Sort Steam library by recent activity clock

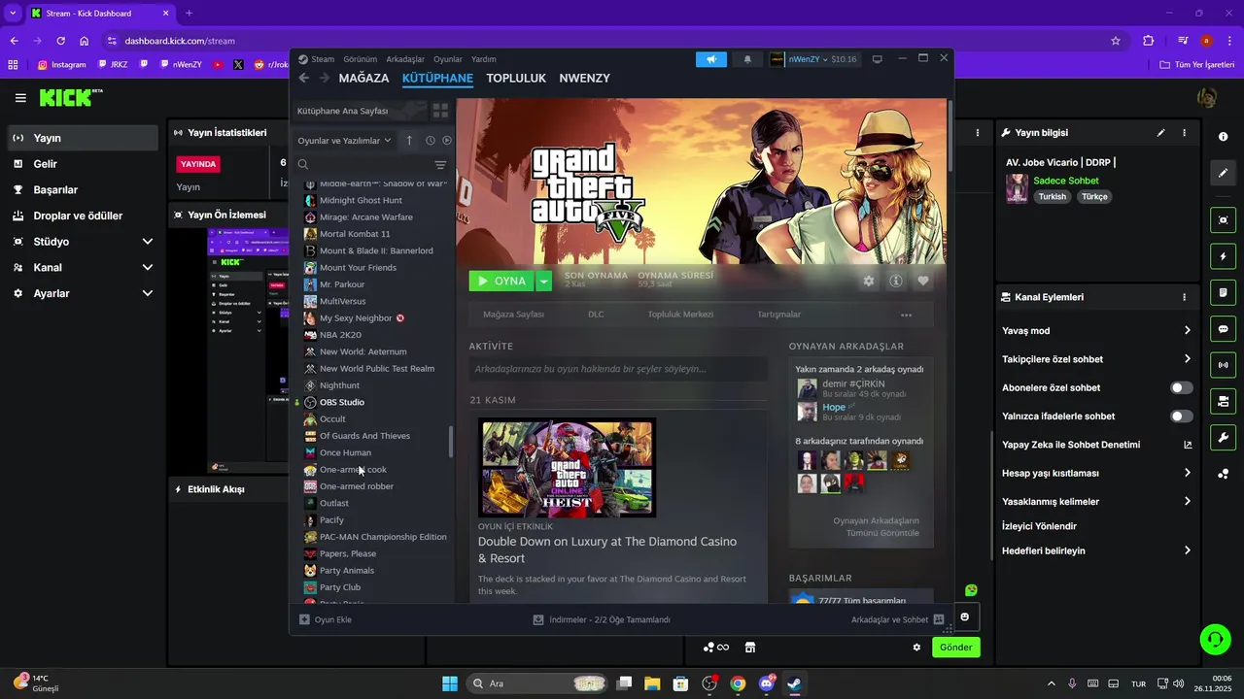[x=431, y=141]
